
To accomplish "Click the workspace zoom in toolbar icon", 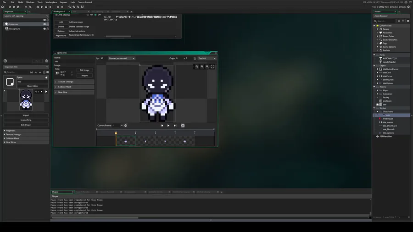I will click(78, 7).
